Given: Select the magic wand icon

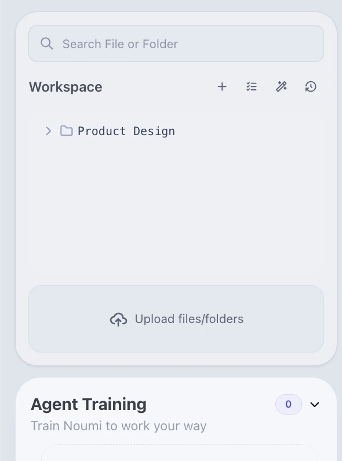Looking at the screenshot, I should (x=281, y=87).
